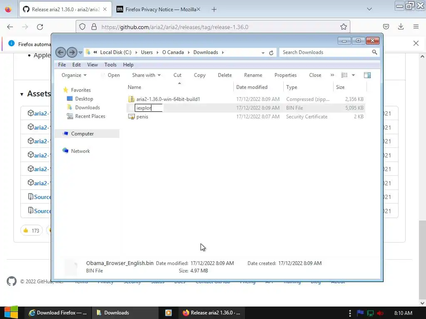Click Rename in the Explorer toolbar

[x=253, y=75]
